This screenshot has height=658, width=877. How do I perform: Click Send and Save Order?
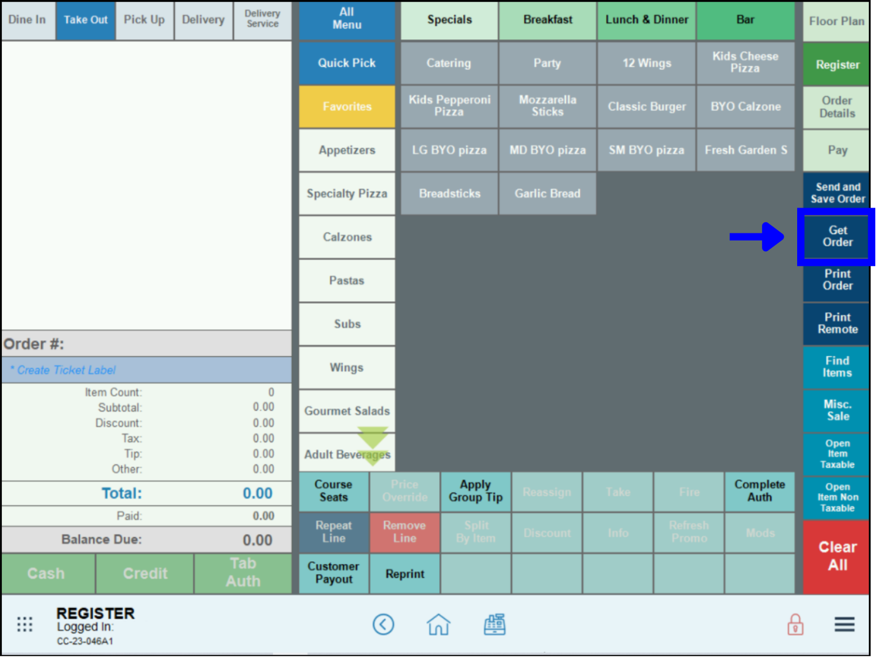pos(836,193)
